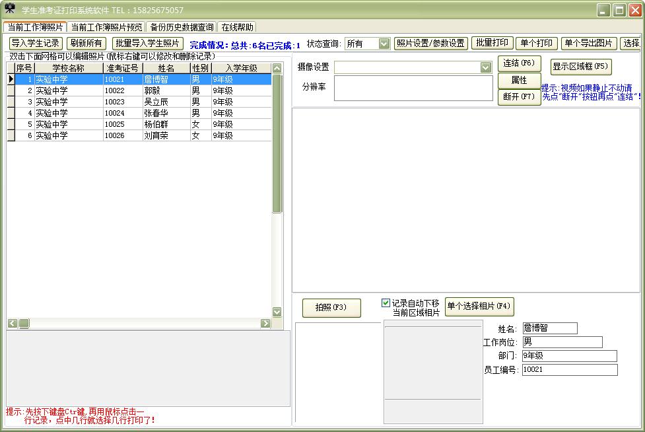Select student row 吴立辰
The height and width of the screenshot is (432, 645).
click(x=155, y=102)
